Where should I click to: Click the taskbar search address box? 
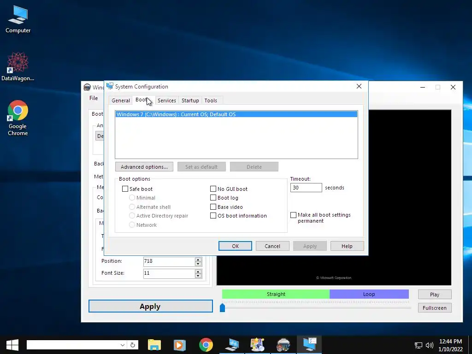[x=73, y=345]
